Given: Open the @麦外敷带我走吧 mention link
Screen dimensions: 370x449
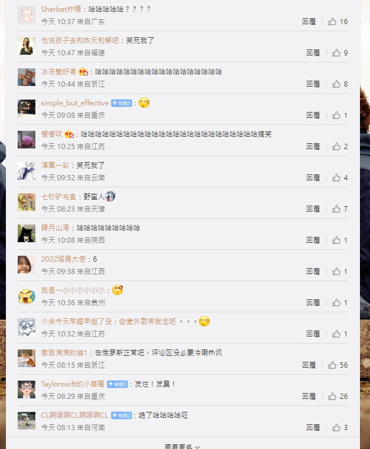Looking at the screenshot, I should (x=147, y=322).
